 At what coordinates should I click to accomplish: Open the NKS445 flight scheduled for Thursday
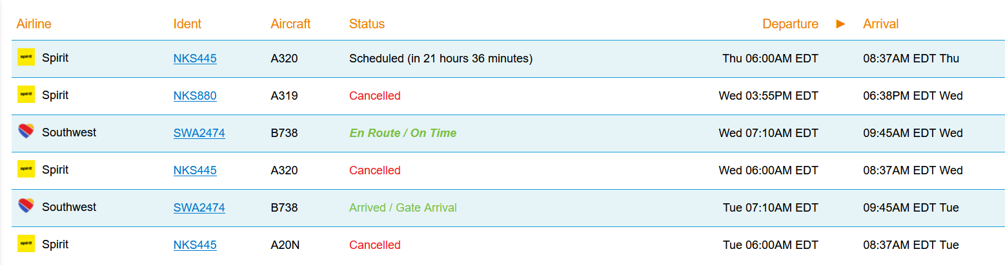tap(195, 59)
